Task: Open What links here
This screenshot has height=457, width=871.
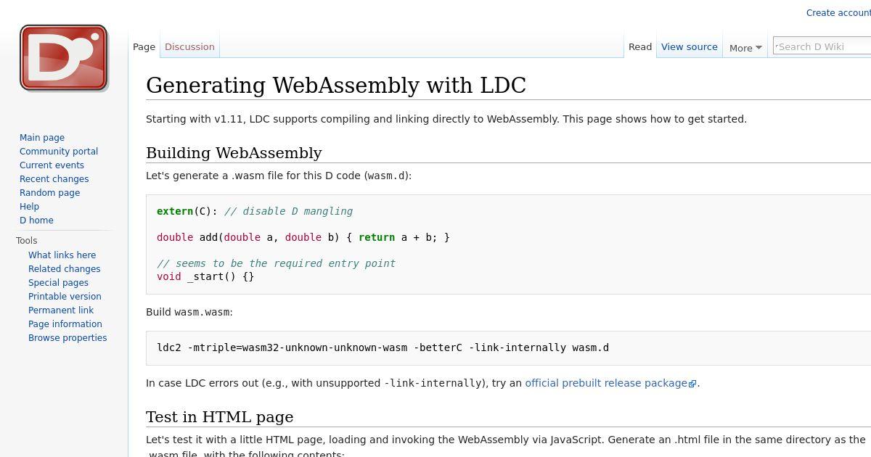Action: 62,255
